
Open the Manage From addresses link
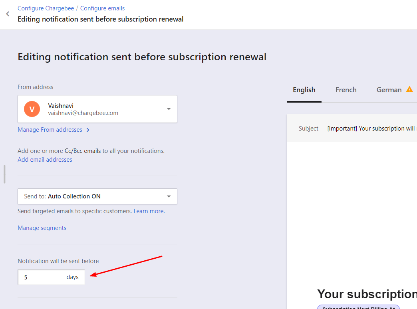[x=50, y=130]
